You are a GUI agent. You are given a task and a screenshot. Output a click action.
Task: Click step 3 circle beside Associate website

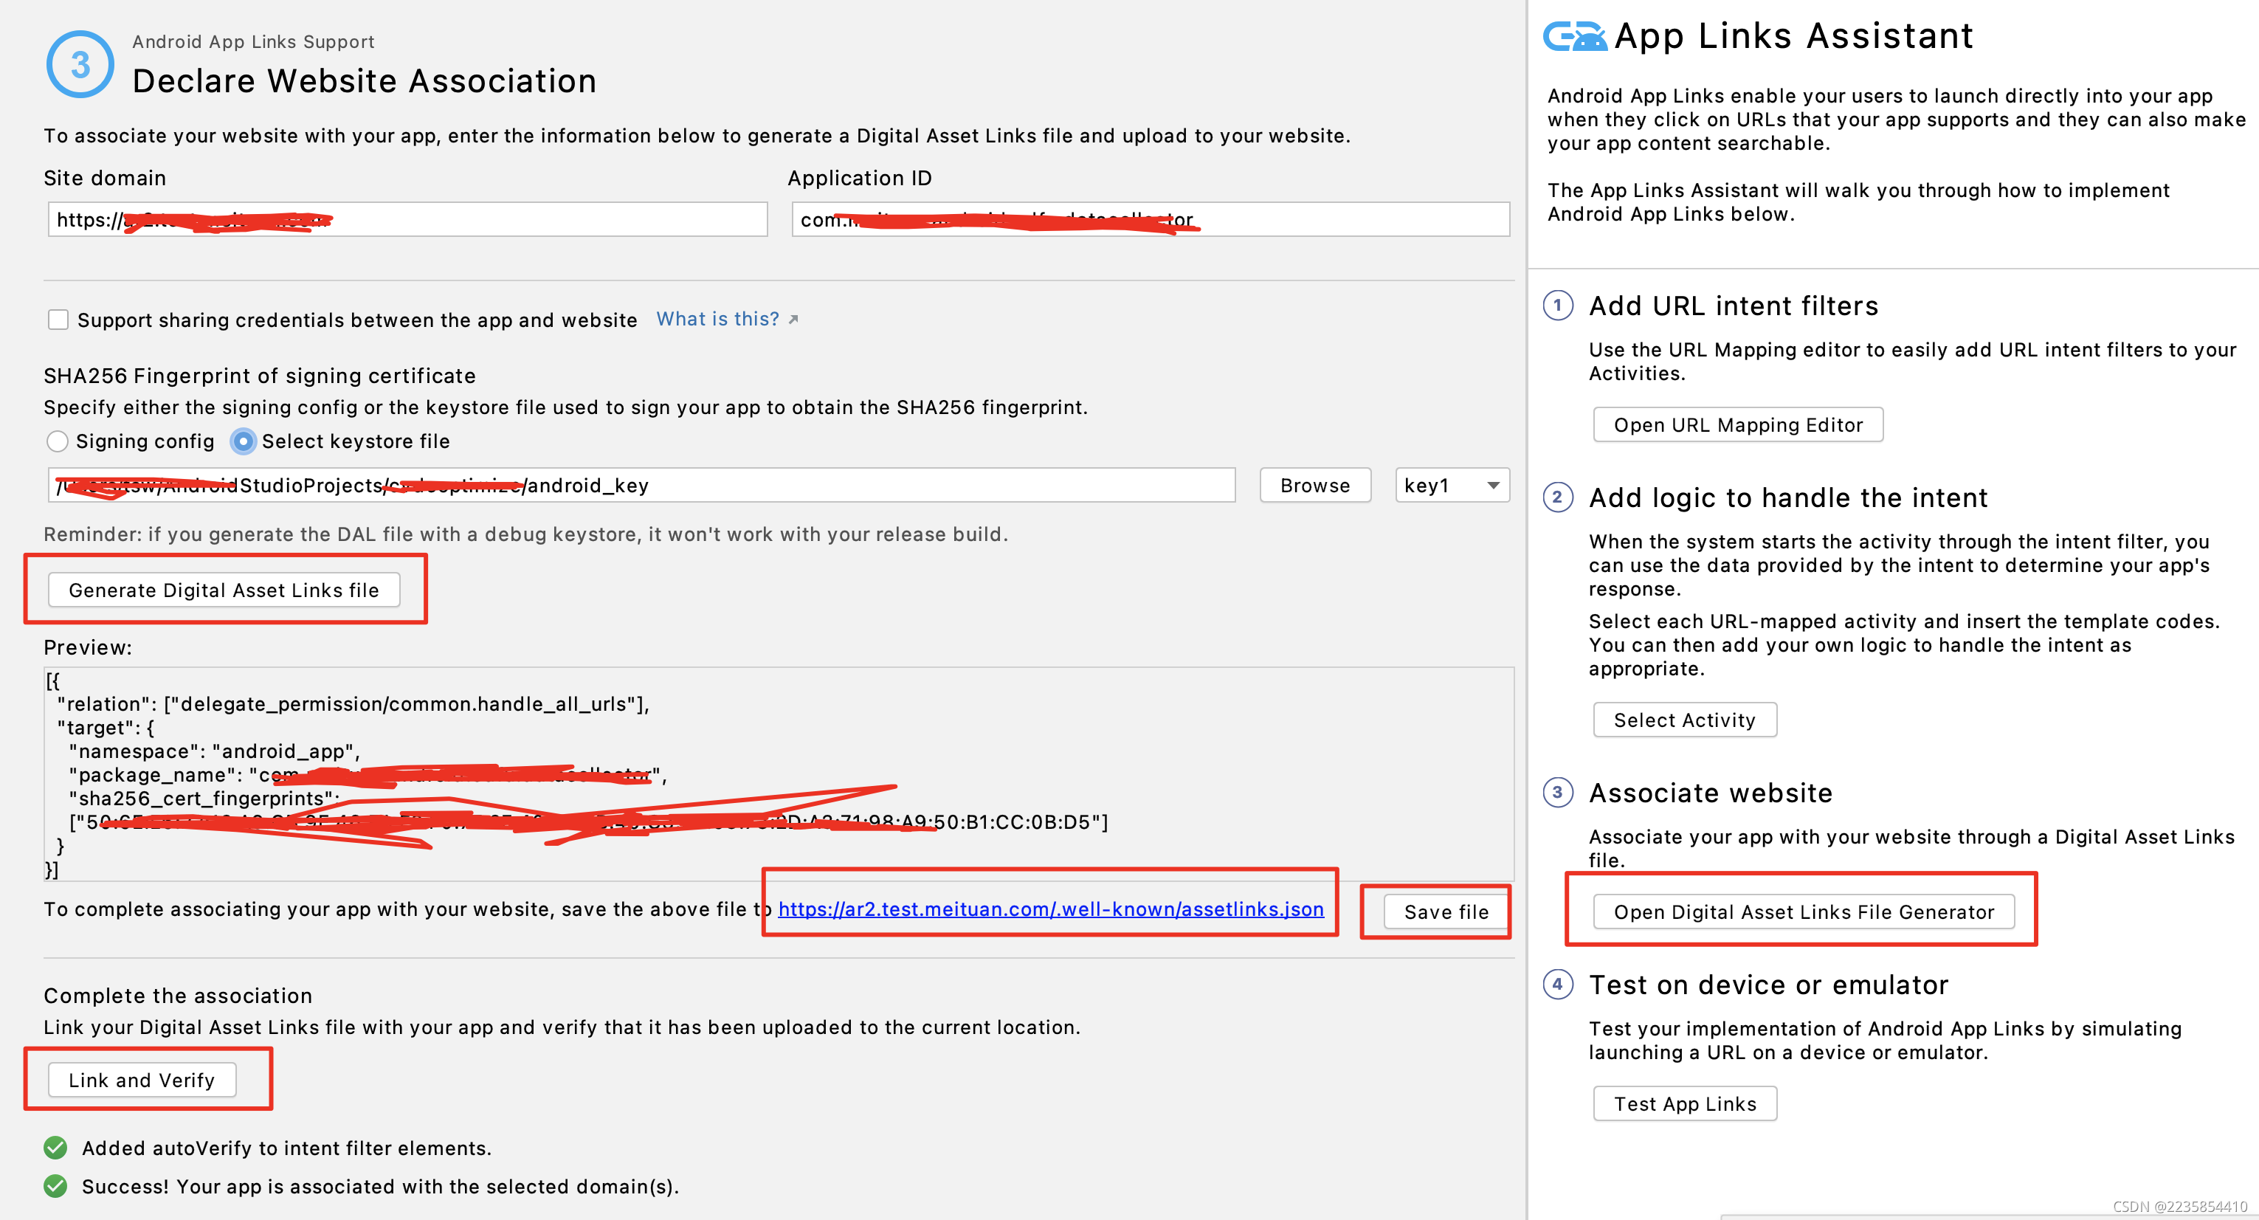1557,793
